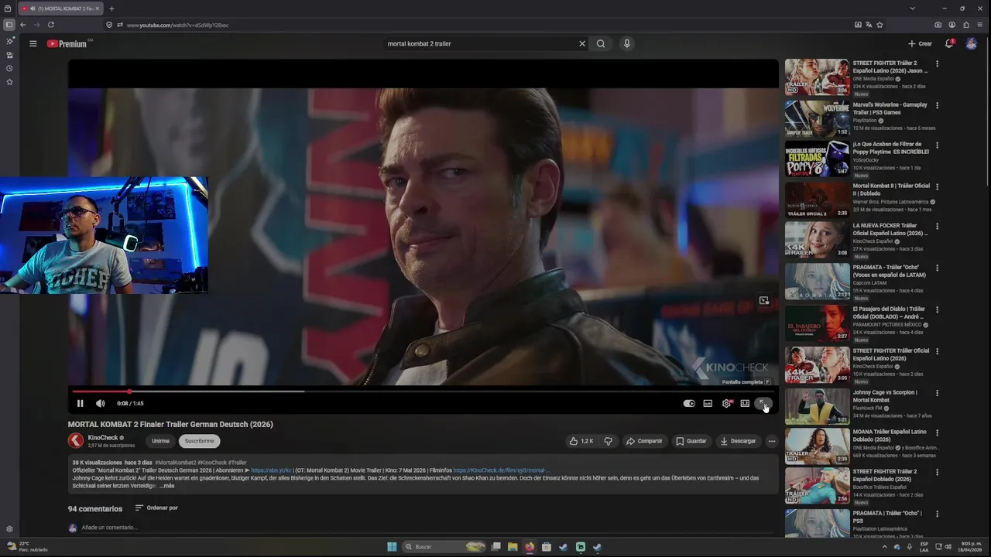
Task: Start voice search with the microphone
Action: pyautogui.click(x=627, y=43)
